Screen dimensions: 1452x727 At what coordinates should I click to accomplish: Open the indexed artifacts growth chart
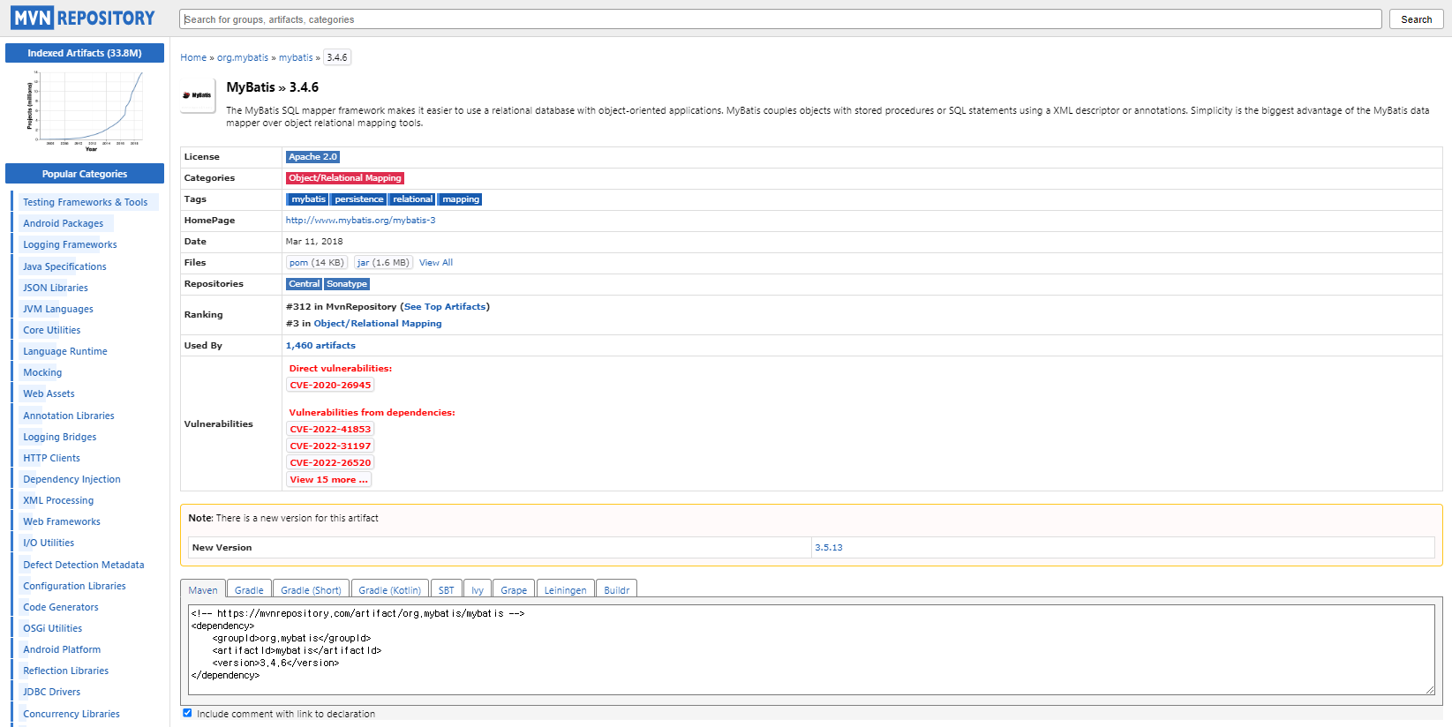[x=85, y=111]
